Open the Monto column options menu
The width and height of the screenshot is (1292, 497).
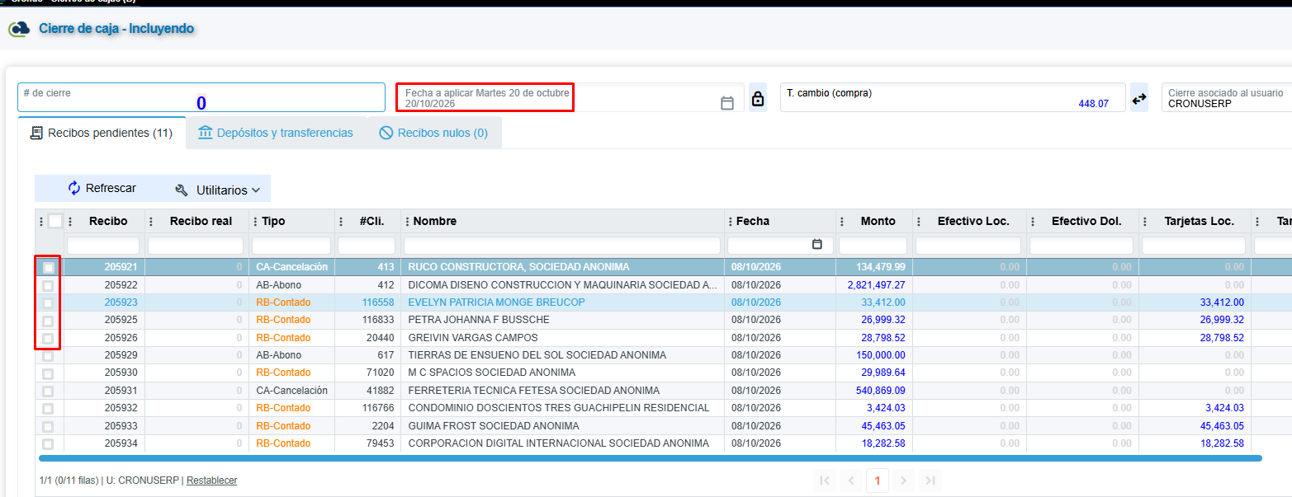[x=842, y=221]
